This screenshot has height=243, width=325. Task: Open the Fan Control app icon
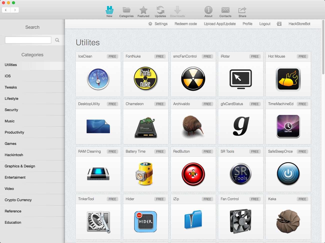click(x=240, y=221)
